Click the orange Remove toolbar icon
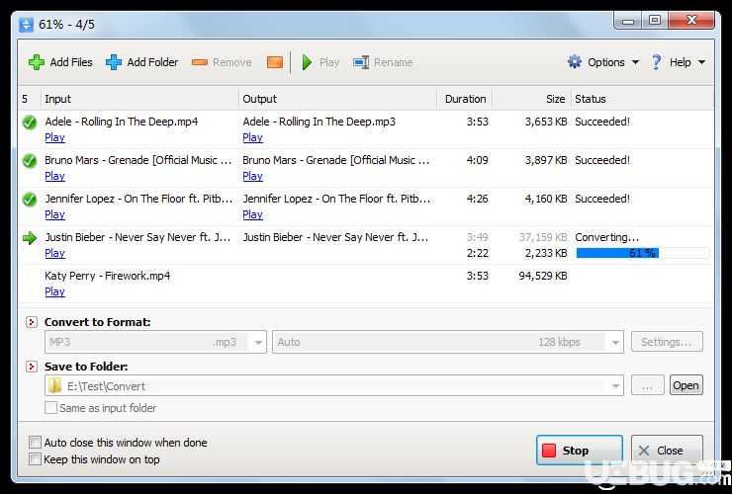732x494 pixels. (200, 62)
